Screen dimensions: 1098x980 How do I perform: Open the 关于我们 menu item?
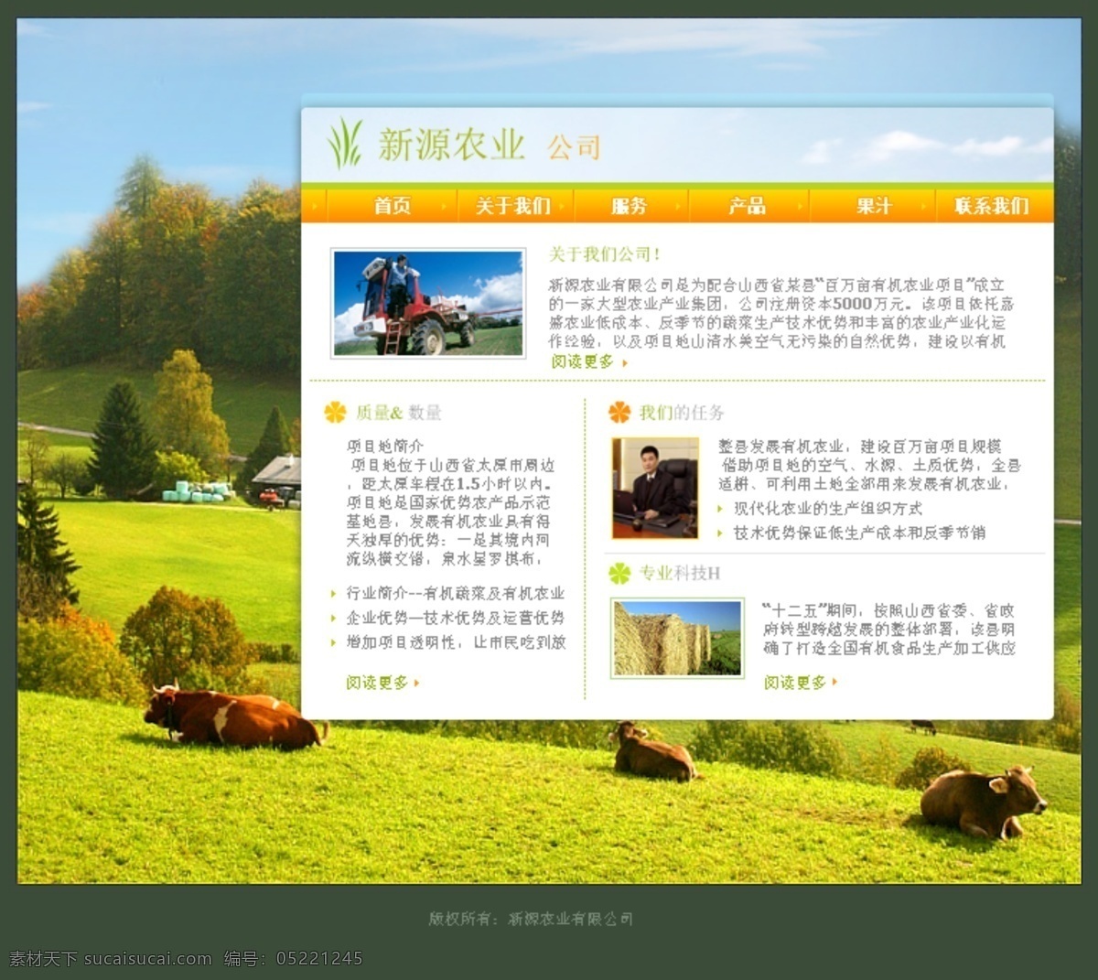tap(513, 206)
